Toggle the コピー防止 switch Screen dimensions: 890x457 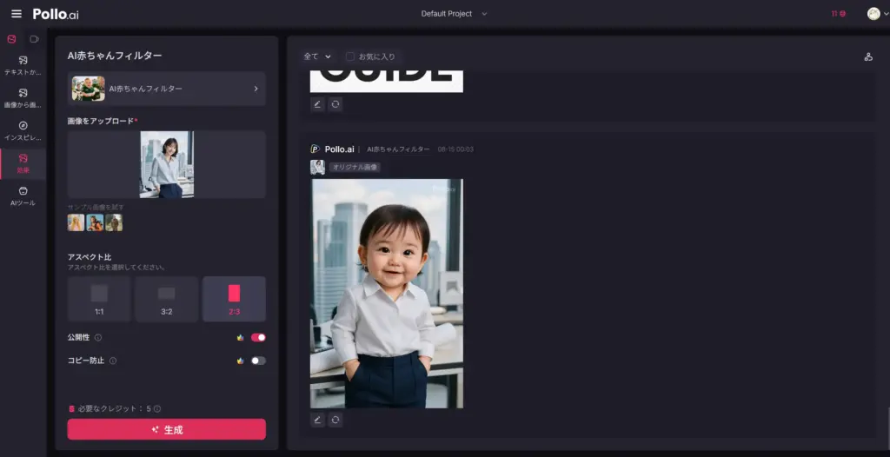point(258,361)
